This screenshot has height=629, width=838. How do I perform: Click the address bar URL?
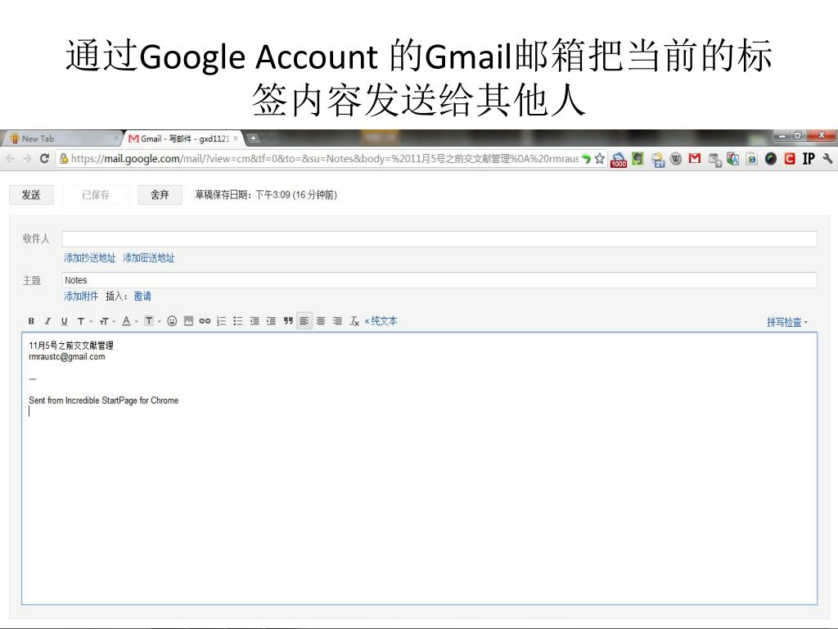pyautogui.click(x=325, y=158)
